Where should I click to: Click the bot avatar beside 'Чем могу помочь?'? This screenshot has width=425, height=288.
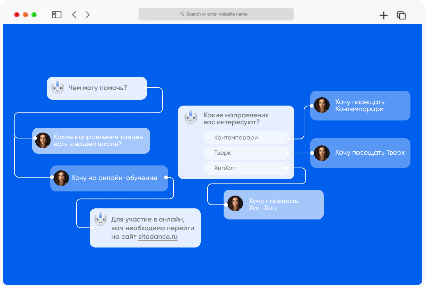[x=58, y=88]
